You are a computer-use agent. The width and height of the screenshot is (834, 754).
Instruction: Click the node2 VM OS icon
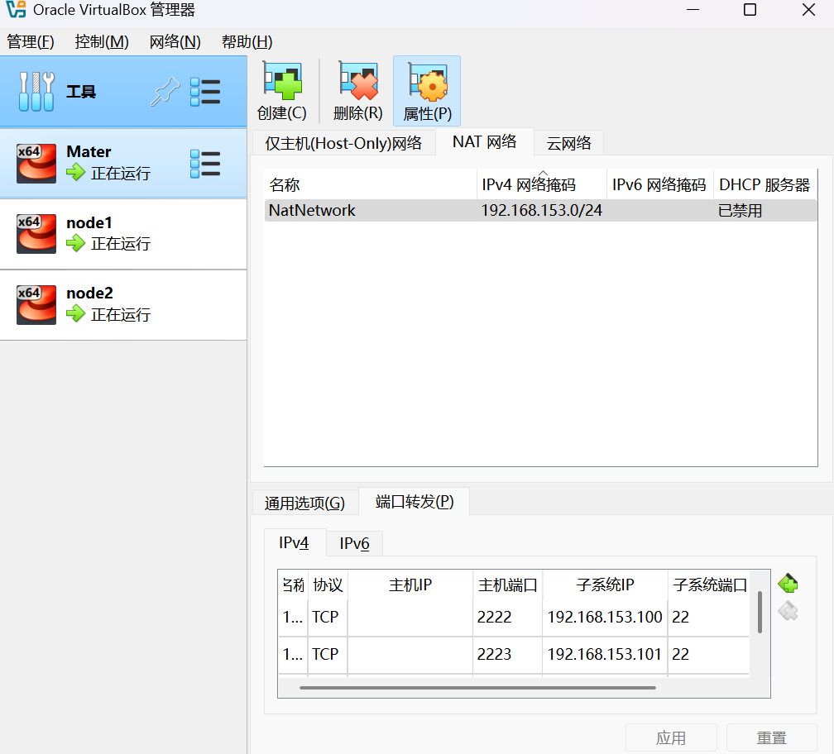pos(36,305)
